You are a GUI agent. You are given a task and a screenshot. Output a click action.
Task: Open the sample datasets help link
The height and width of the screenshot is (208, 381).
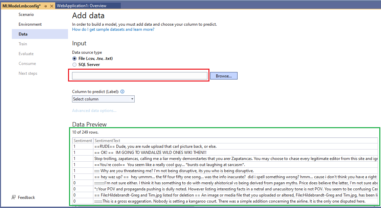click(x=113, y=29)
